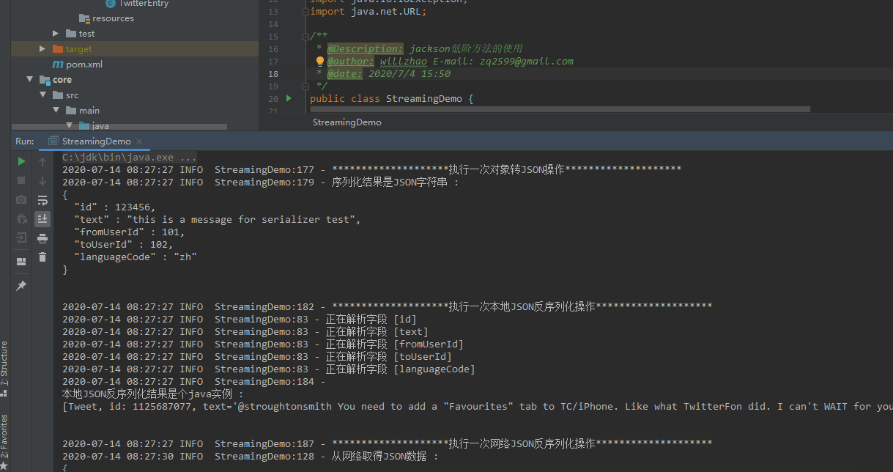Click the Down stack trace arrow
This screenshot has height=472, width=893.
pyautogui.click(x=42, y=181)
